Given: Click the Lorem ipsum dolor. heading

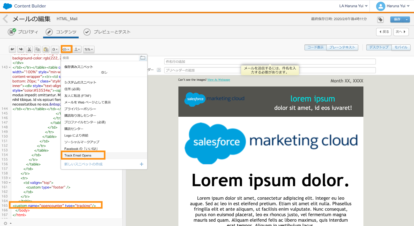Looking at the screenshot, I should 270,180.
